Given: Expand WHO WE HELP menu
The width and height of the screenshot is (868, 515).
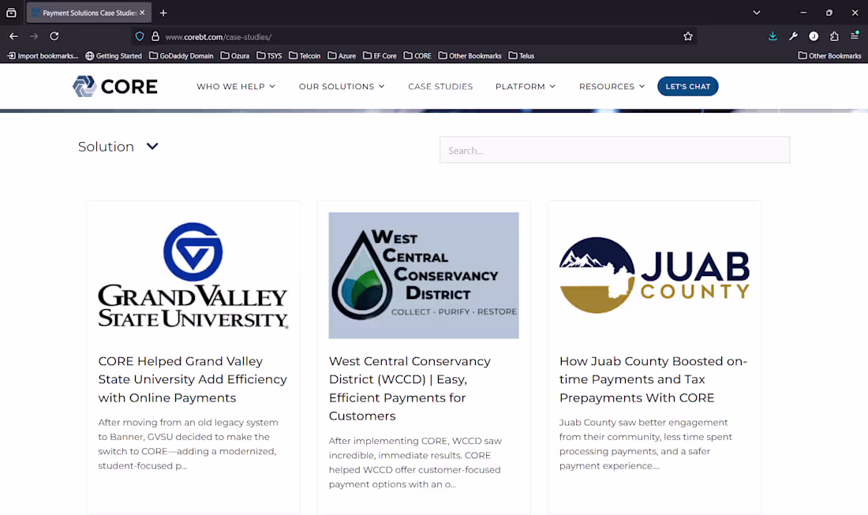Looking at the screenshot, I should pyautogui.click(x=236, y=86).
